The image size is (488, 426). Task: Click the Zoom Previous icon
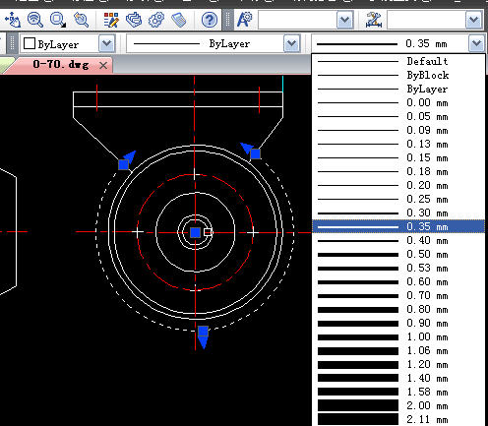tap(81, 20)
